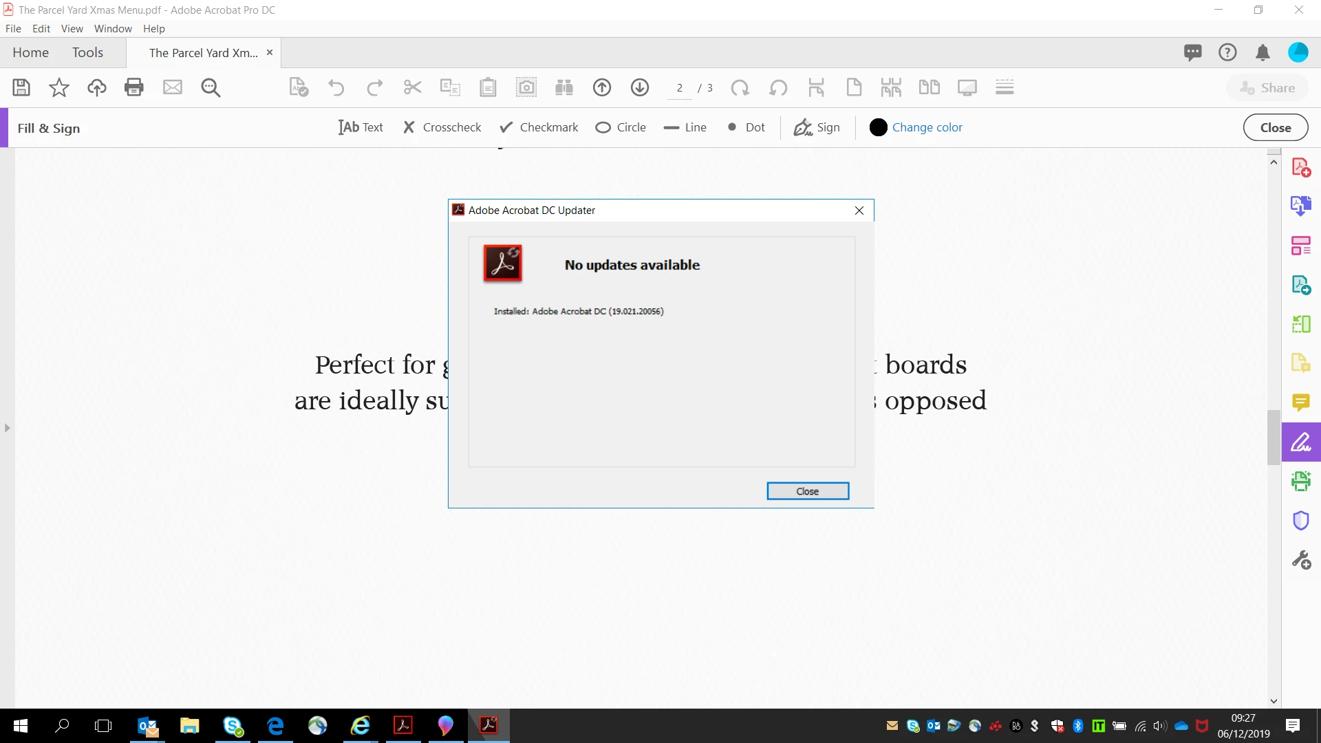
Task: Open the Help menu
Action: click(x=153, y=28)
